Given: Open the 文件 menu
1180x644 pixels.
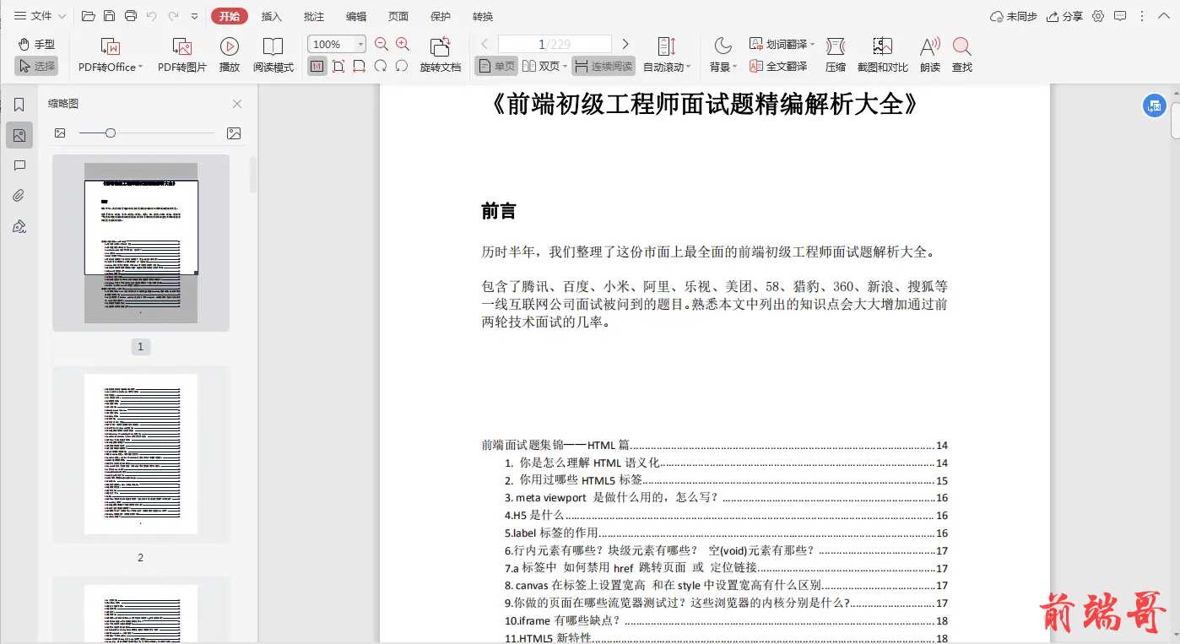Looking at the screenshot, I should [41, 16].
